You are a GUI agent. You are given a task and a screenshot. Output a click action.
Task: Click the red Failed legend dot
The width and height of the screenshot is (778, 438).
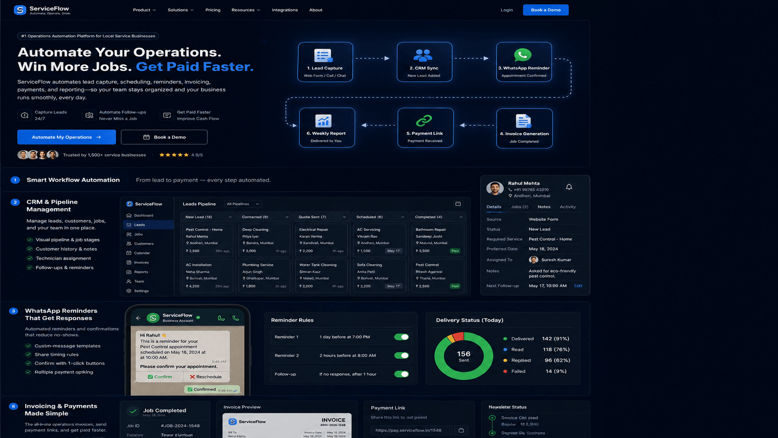505,371
